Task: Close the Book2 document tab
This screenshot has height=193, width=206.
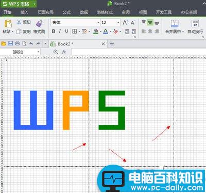Action: (103, 44)
